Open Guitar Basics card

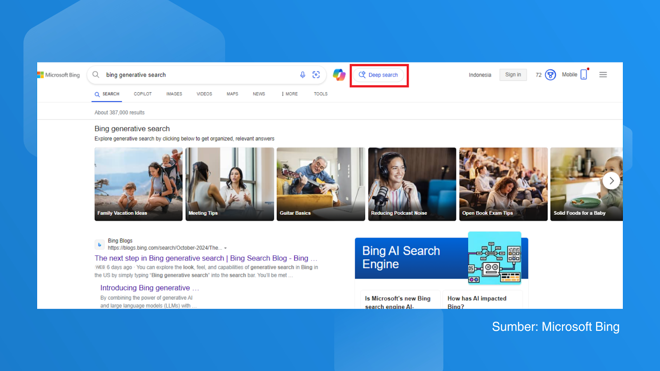[321, 184]
